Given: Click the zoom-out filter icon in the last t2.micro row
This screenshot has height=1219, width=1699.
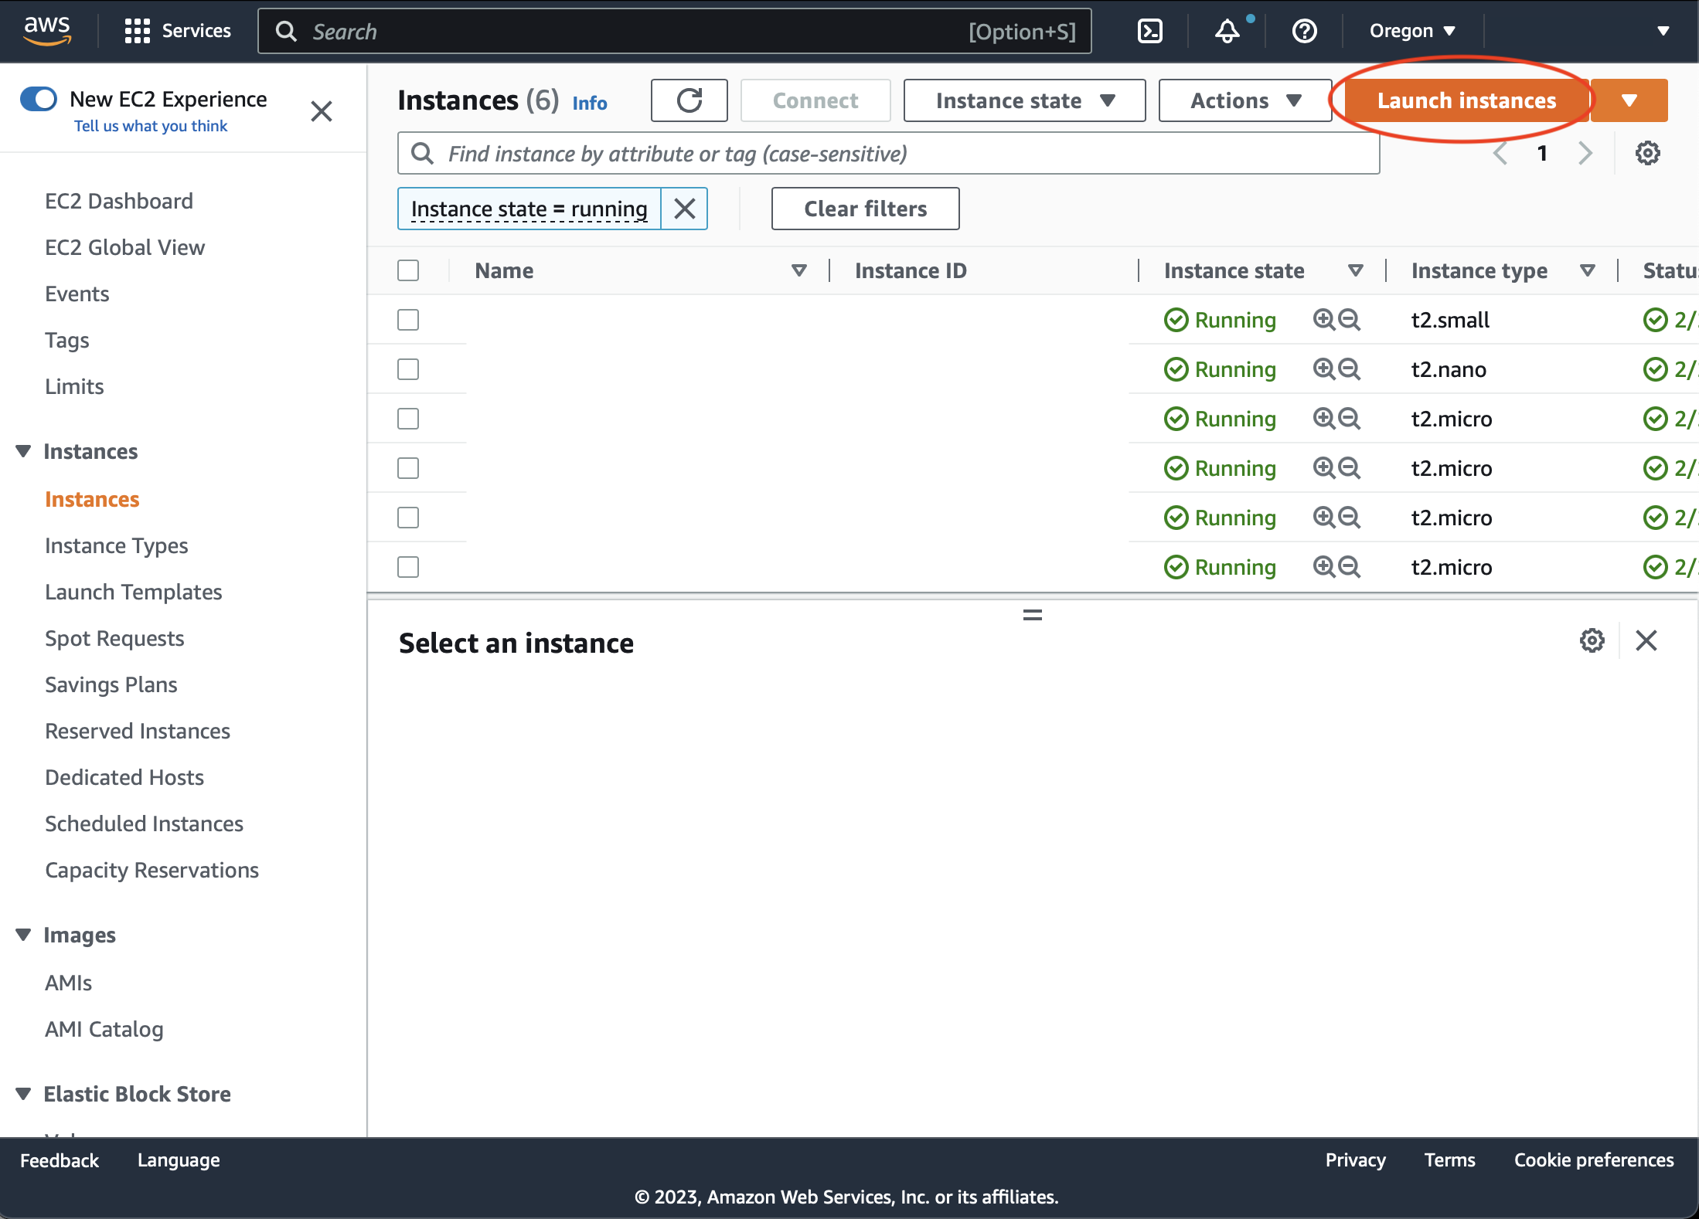Looking at the screenshot, I should coord(1350,566).
